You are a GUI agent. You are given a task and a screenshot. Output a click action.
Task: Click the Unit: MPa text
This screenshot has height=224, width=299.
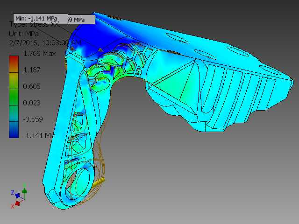tap(24, 34)
